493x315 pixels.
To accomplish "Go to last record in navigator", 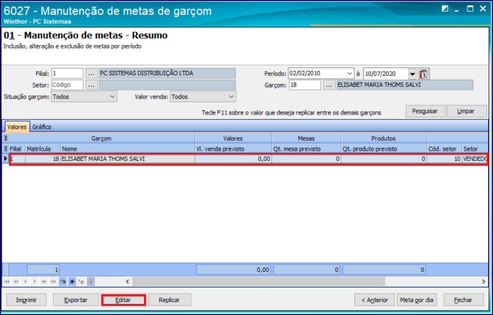I will coord(53,282).
